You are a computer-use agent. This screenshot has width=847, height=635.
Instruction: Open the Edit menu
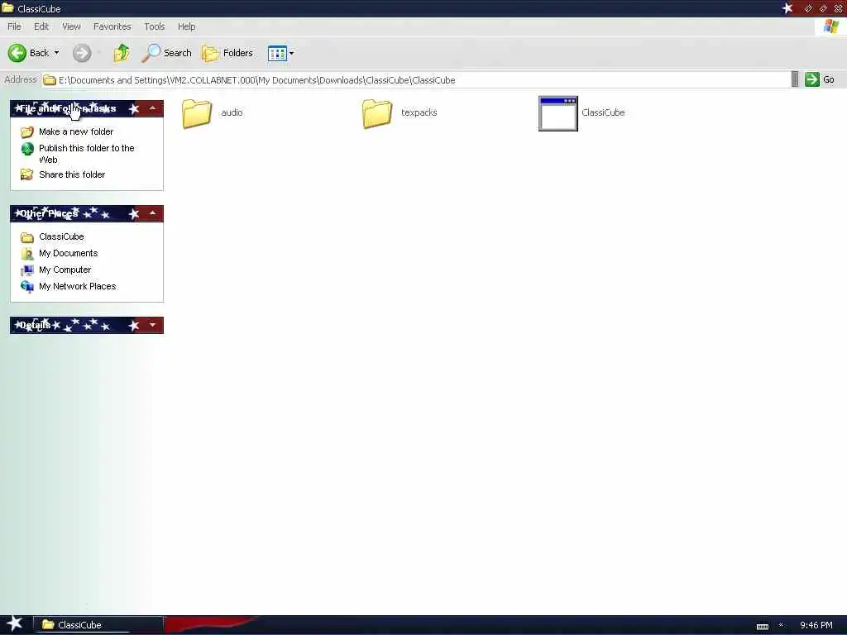point(41,26)
